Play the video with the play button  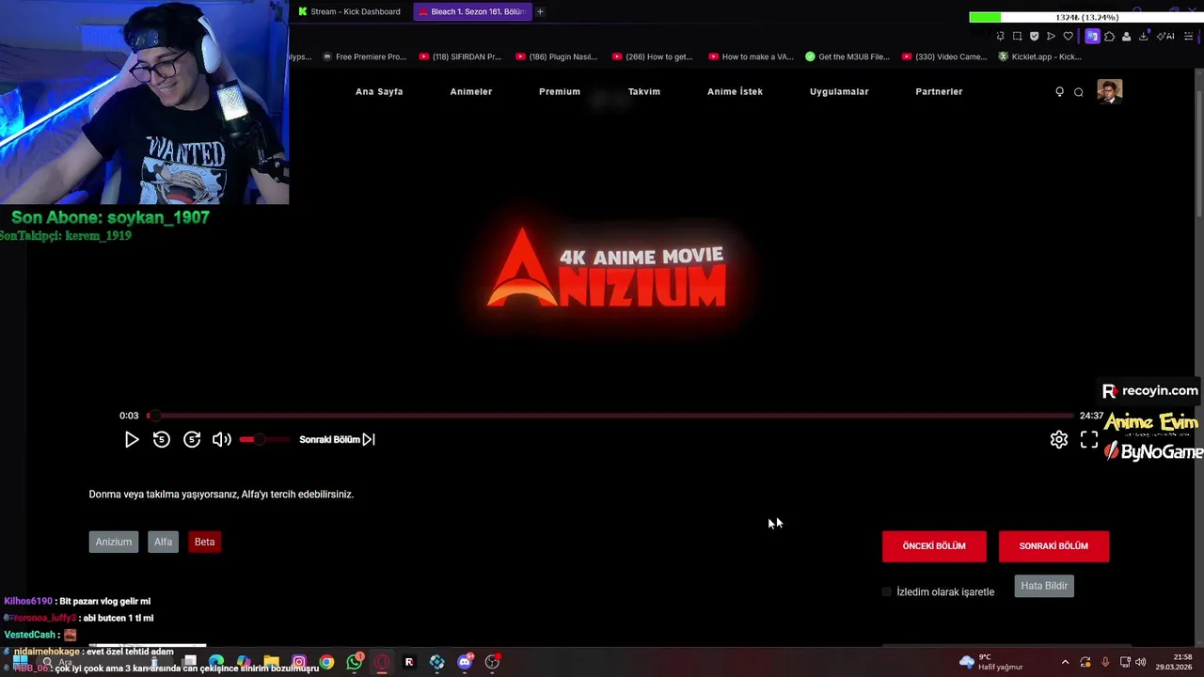coord(132,439)
